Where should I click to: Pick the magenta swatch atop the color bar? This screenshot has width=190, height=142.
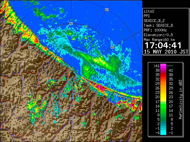point(163,66)
